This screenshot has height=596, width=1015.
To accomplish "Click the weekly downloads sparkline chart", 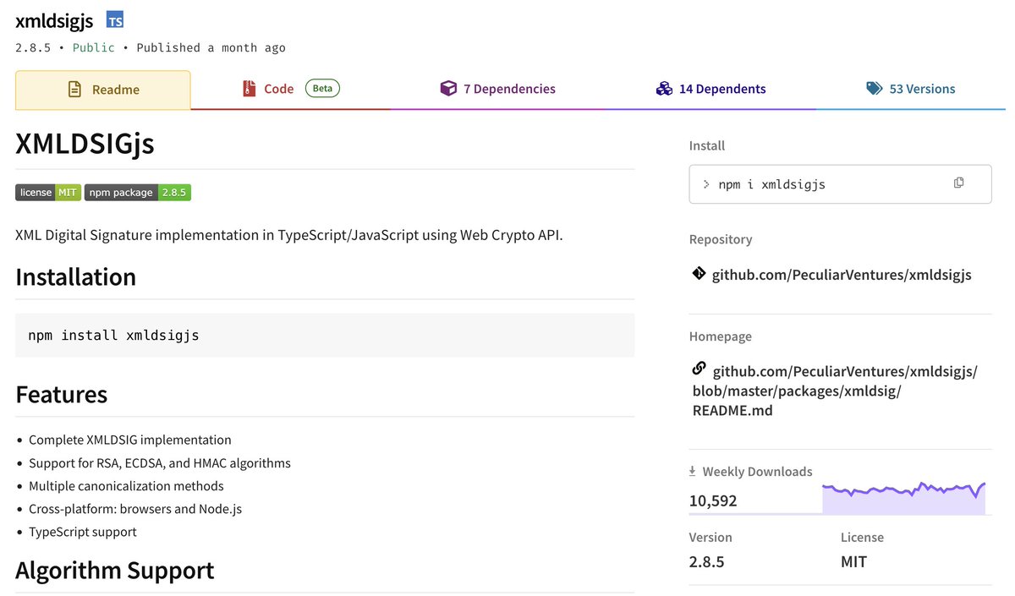I will click(x=904, y=498).
